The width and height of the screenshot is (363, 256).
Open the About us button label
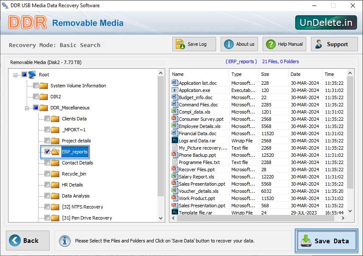[x=245, y=44]
